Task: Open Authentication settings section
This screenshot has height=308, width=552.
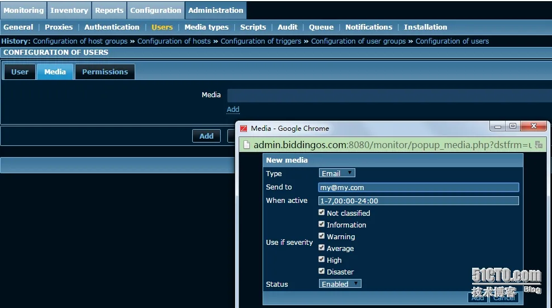Action: (x=112, y=27)
